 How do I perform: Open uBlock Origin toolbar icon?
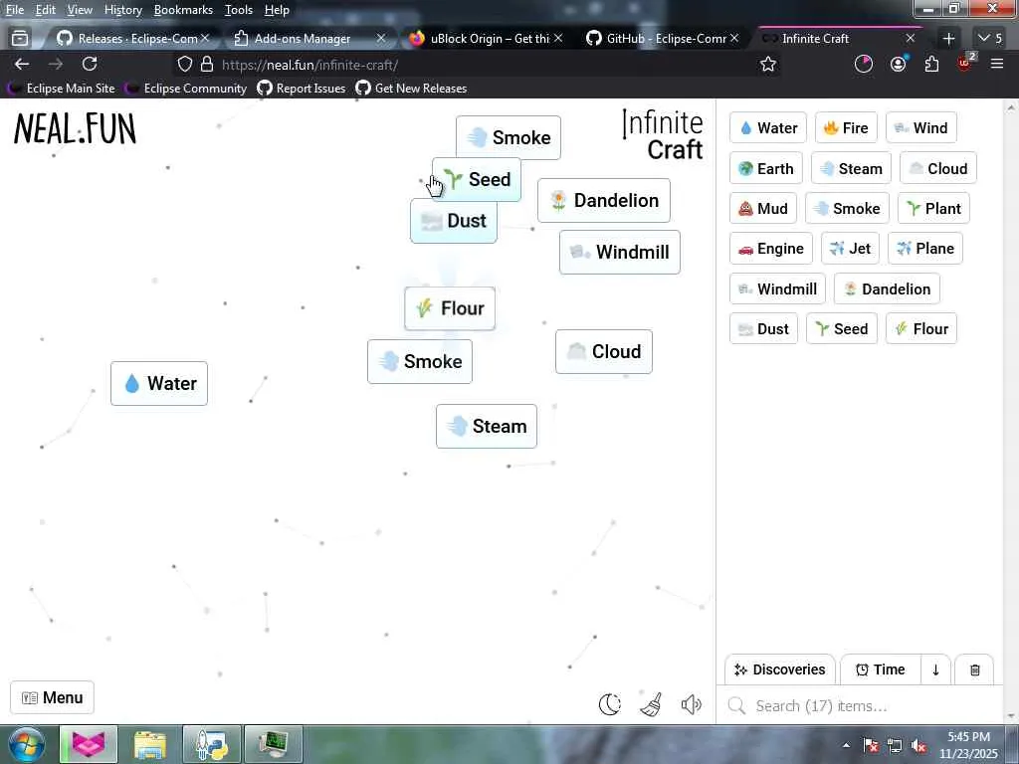pos(964,63)
